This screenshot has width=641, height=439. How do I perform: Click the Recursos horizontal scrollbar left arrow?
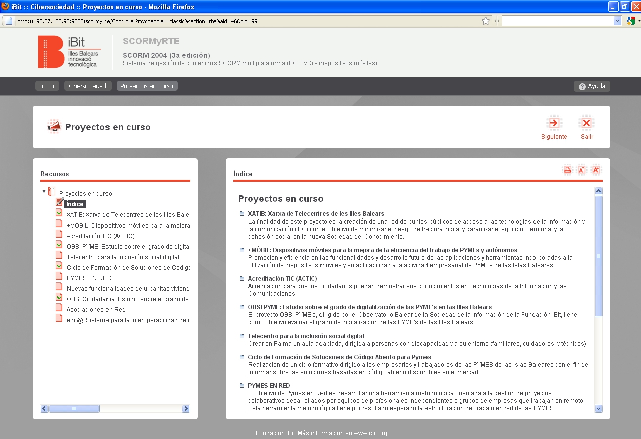point(44,409)
